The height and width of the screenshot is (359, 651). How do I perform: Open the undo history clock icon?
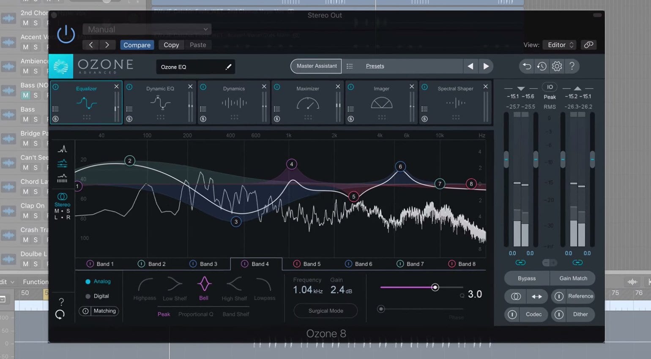tap(542, 66)
